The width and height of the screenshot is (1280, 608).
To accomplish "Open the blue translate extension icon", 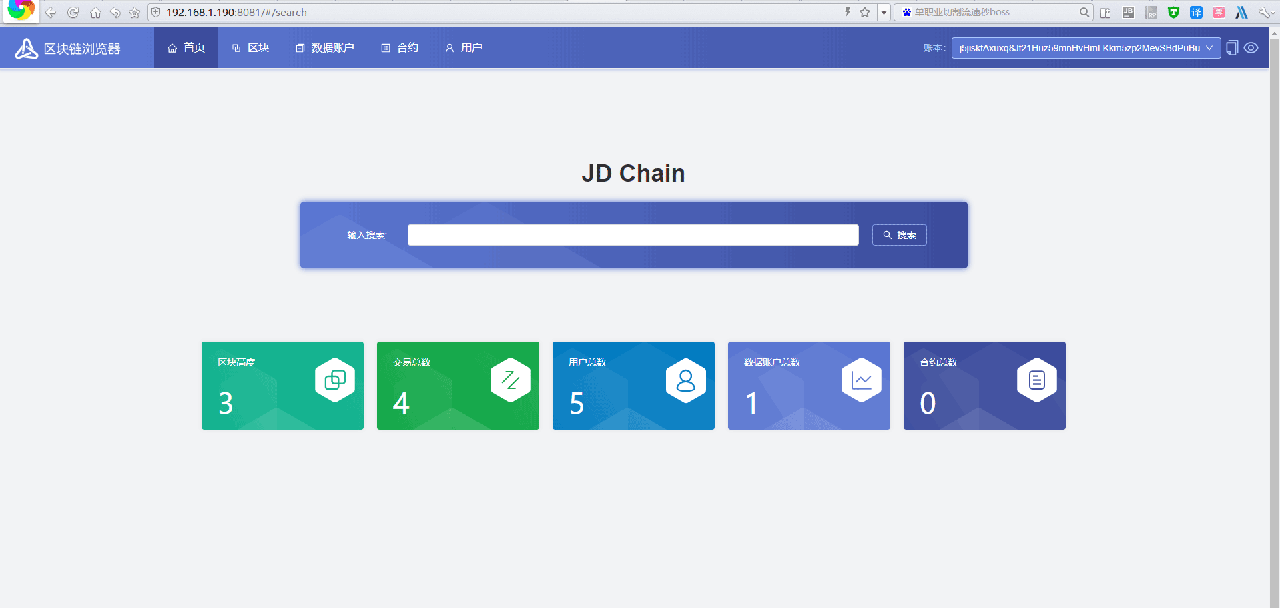I will point(1196,12).
